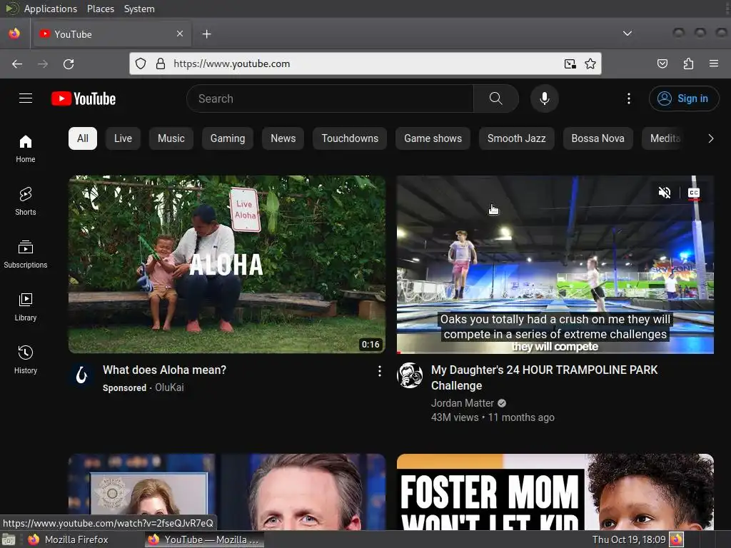Open the FOSTER MOM video thumbnail
The image size is (731, 548).
[555, 492]
